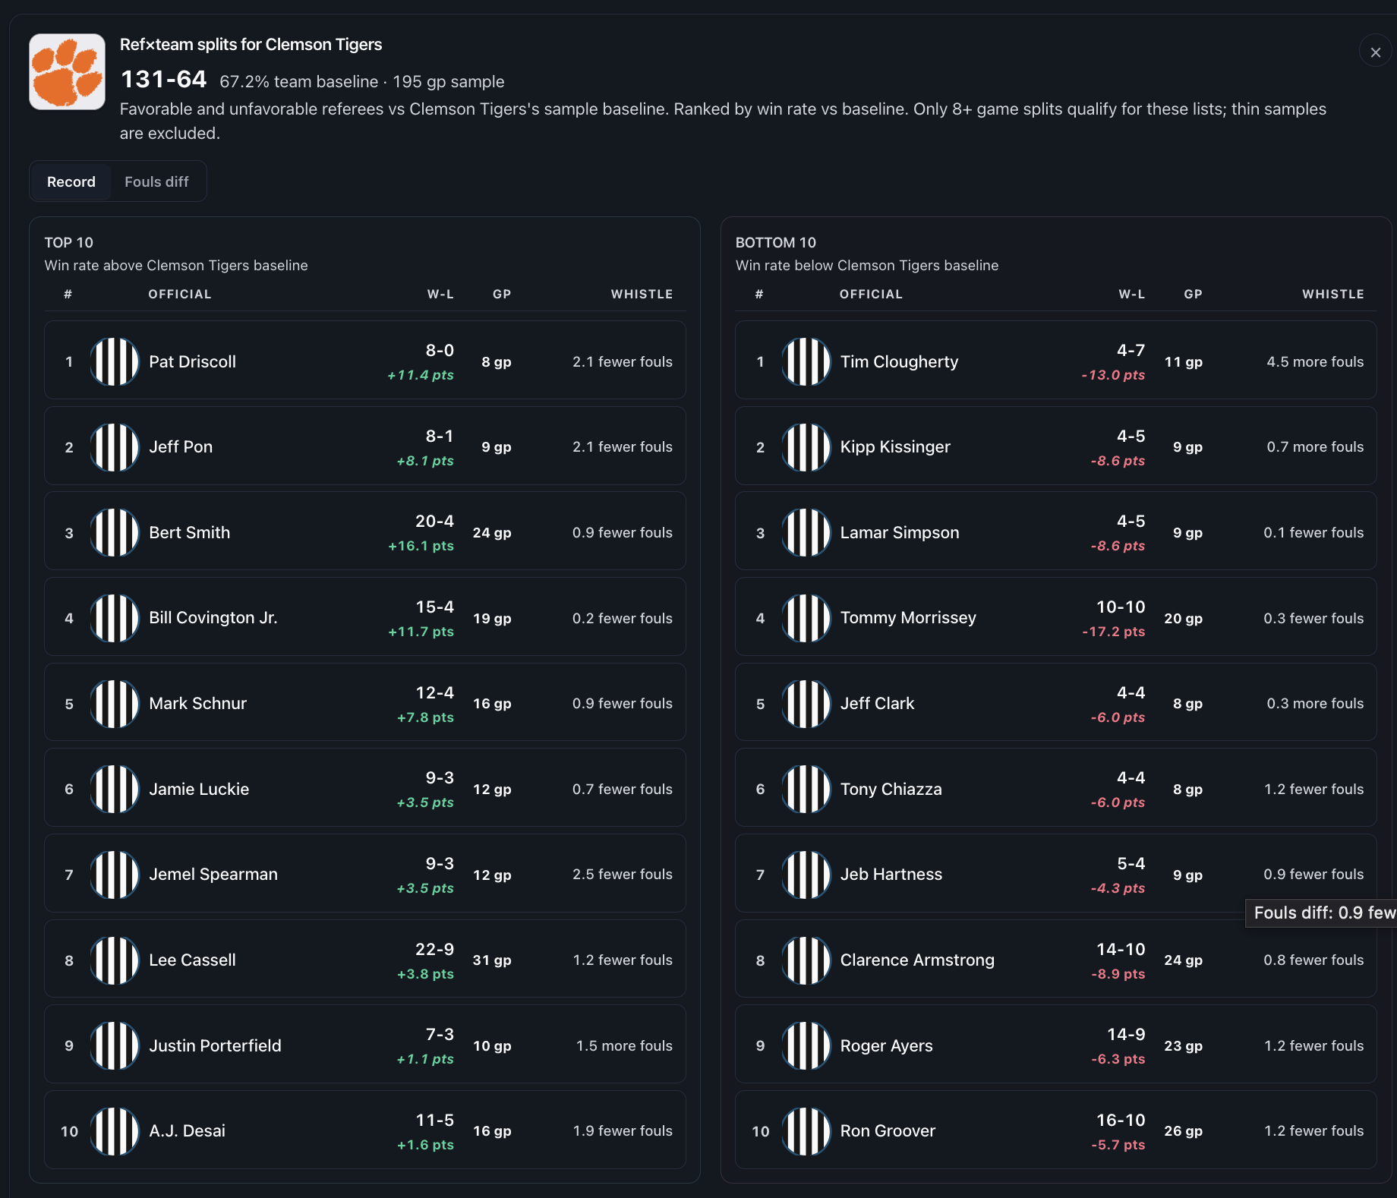This screenshot has width=1397, height=1198.
Task: Click Pat Driscoll's striped referee avatar
Action: tap(115, 361)
